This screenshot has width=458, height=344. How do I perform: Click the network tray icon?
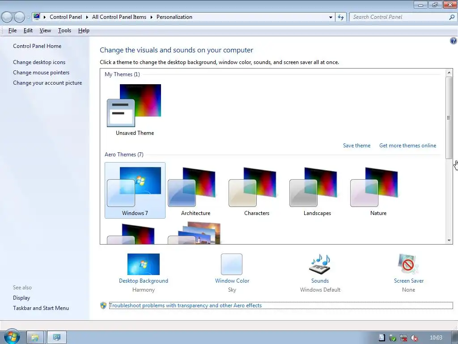(x=403, y=338)
